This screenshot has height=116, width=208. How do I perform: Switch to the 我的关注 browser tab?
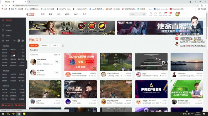(14, 2)
